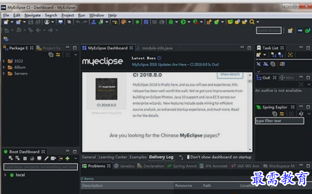Expand the local node in Boot Dashboard
This screenshot has height=194, width=312.
[5, 175]
